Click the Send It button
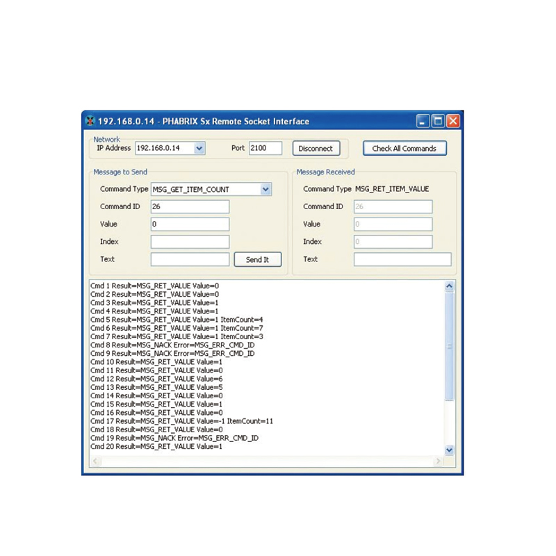 click(258, 259)
